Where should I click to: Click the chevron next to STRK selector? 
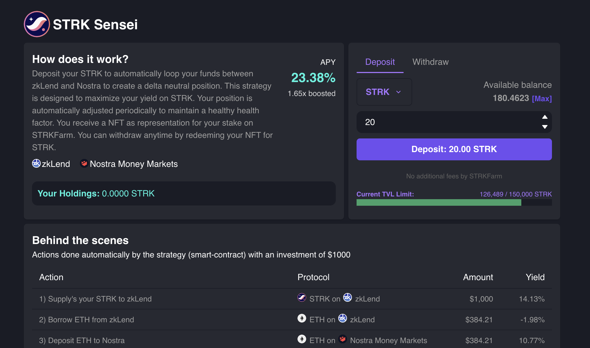(x=398, y=92)
